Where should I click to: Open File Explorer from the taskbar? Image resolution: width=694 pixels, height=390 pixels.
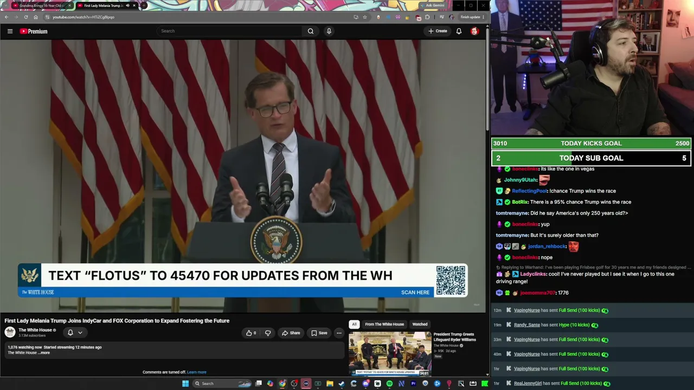click(x=330, y=383)
